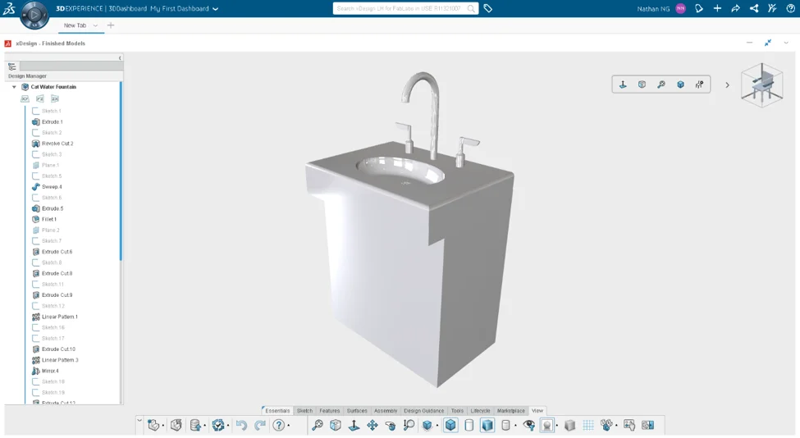The width and height of the screenshot is (800, 438).
Task: Toggle the grid display icon
Action: point(588,425)
